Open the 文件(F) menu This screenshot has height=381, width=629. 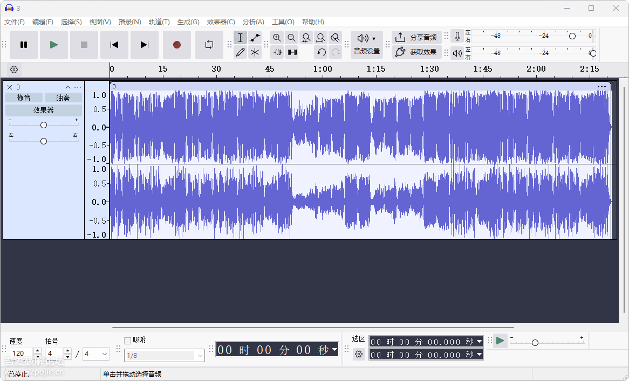[x=15, y=22]
